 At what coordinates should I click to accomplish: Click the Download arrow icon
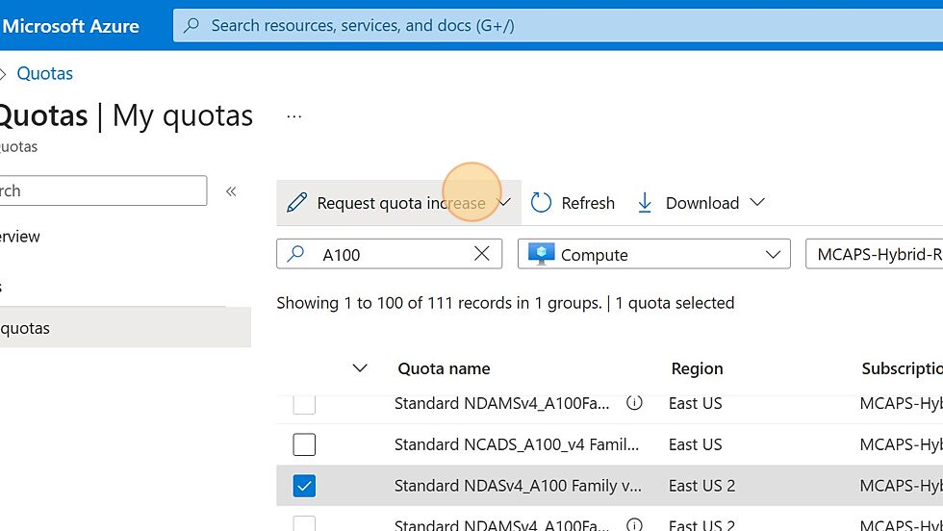click(645, 203)
